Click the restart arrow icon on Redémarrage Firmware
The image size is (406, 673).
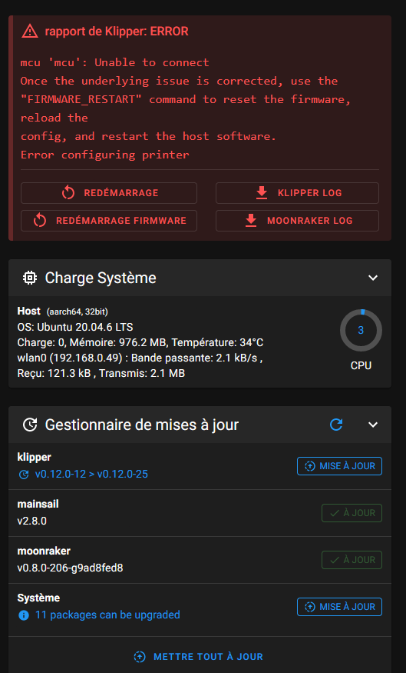click(40, 221)
